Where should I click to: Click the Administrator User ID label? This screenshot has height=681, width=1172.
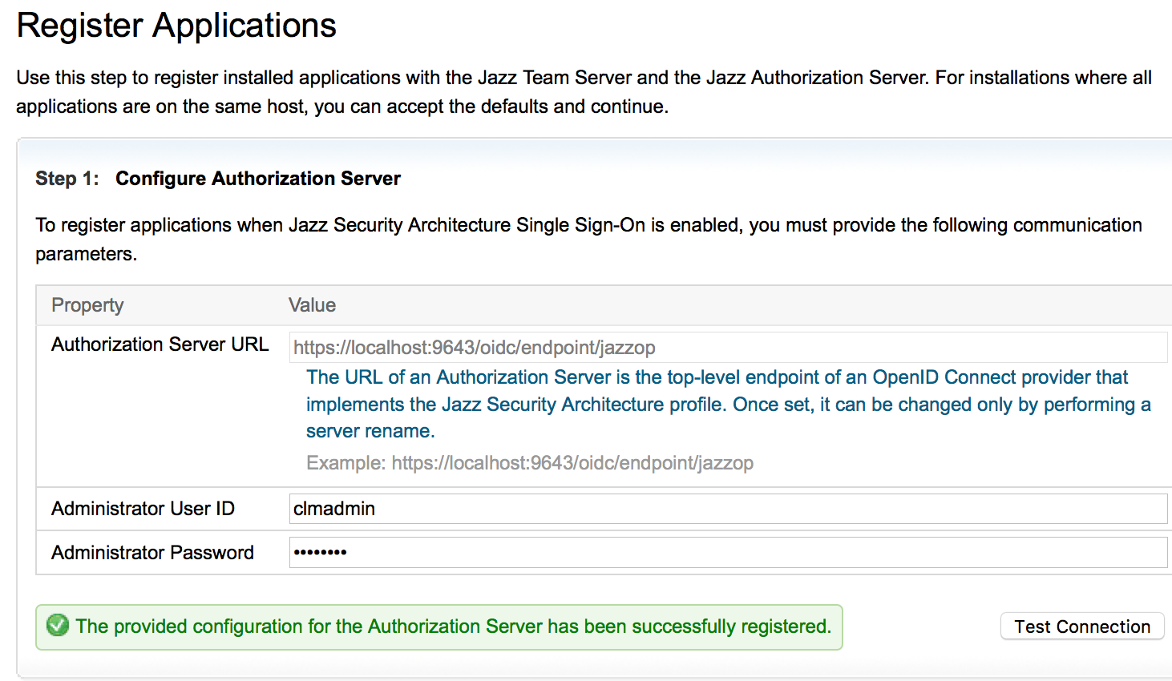[x=143, y=509]
